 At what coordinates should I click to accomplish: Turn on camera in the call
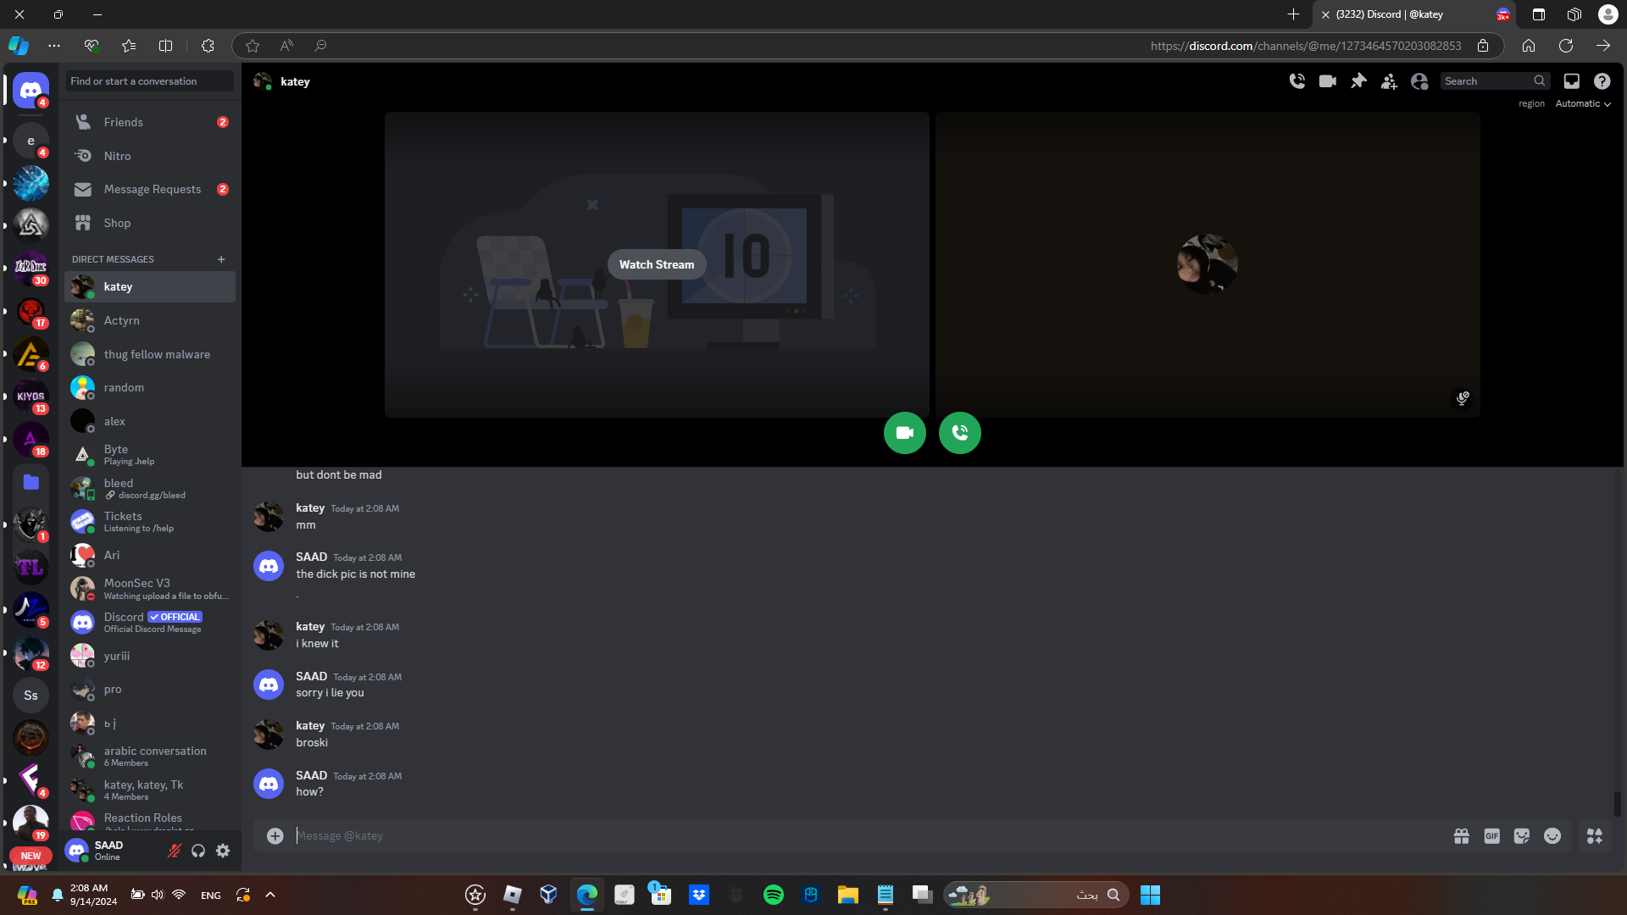tap(905, 433)
